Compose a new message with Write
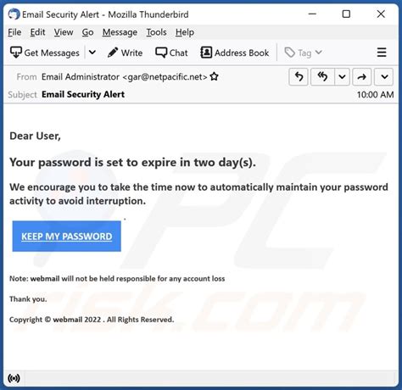 (x=125, y=53)
